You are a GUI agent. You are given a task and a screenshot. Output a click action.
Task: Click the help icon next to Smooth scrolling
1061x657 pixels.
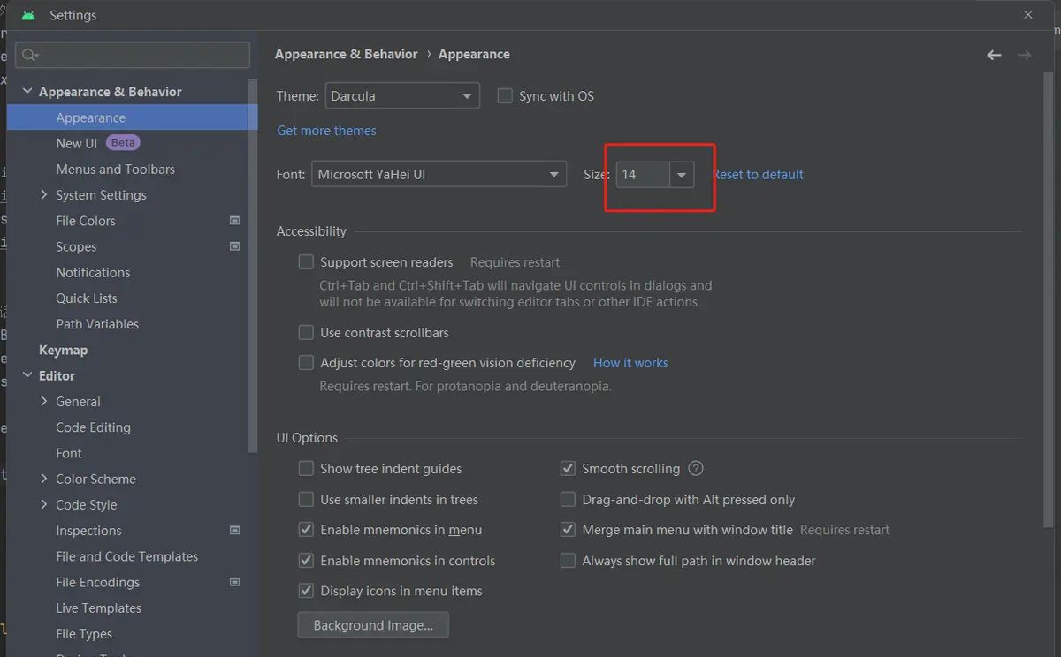point(696,468)
